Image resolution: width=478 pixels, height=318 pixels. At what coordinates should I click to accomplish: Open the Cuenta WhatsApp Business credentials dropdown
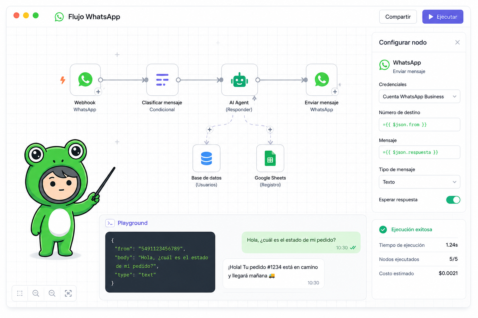point(419,97)
